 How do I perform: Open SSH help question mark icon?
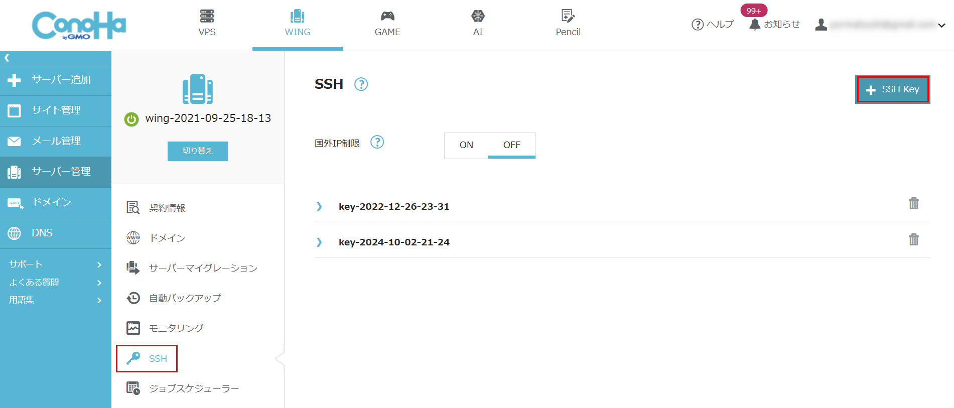point(361,84)
